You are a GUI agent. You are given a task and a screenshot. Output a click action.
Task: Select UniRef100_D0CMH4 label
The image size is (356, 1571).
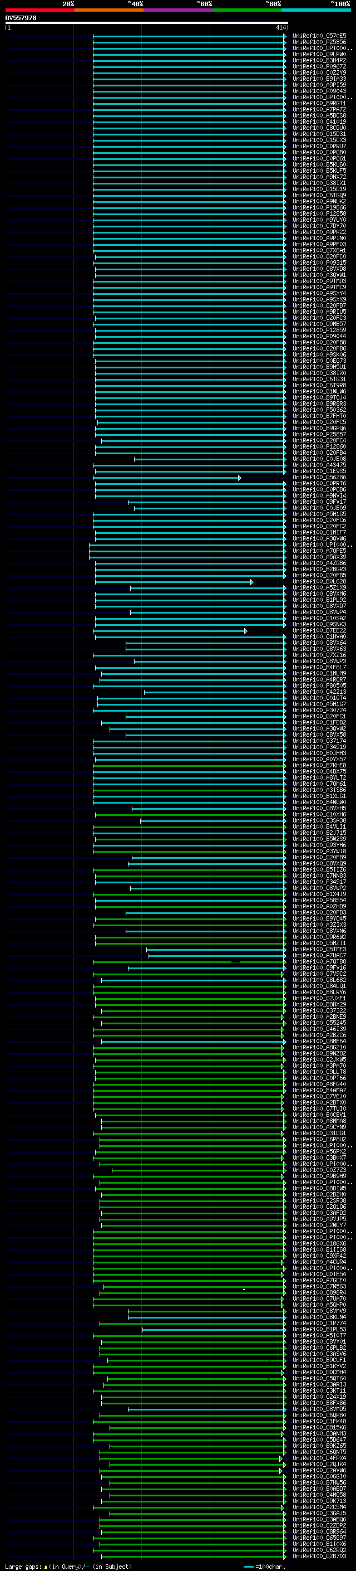319,1372
